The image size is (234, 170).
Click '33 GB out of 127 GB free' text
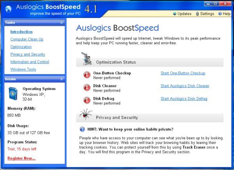[x=28, y=133]
